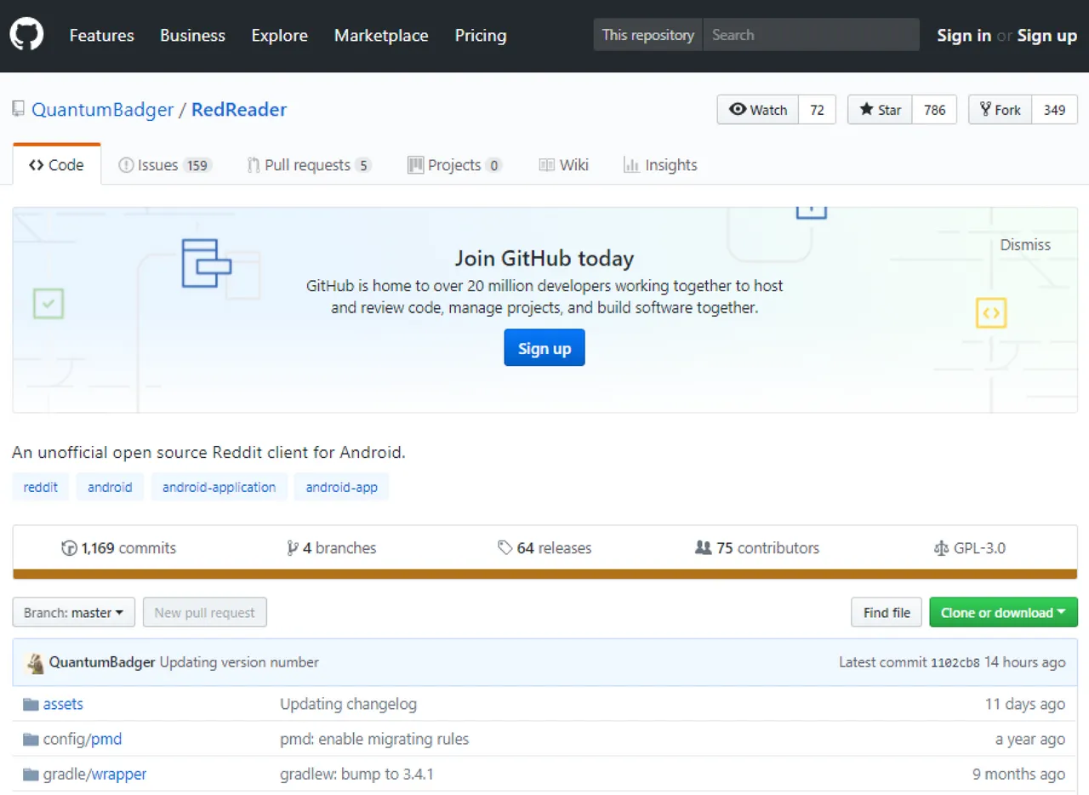Open the Features page in the header

102,35
